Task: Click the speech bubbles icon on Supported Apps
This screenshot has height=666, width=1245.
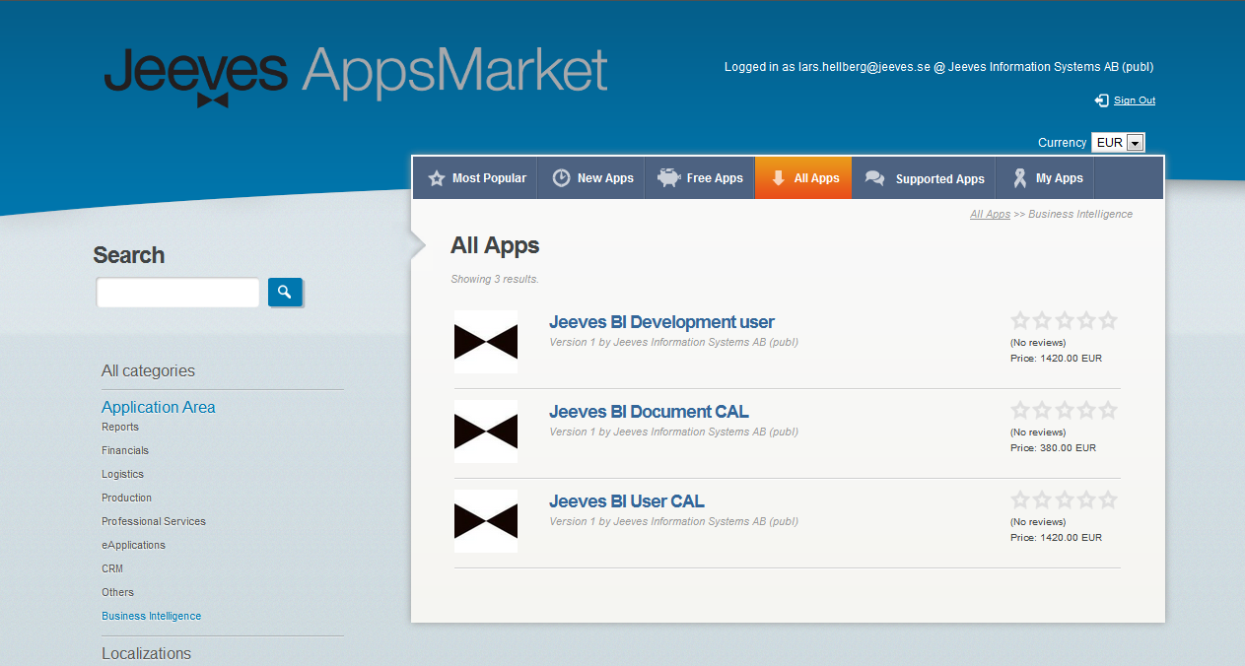Action: [874, 178]
